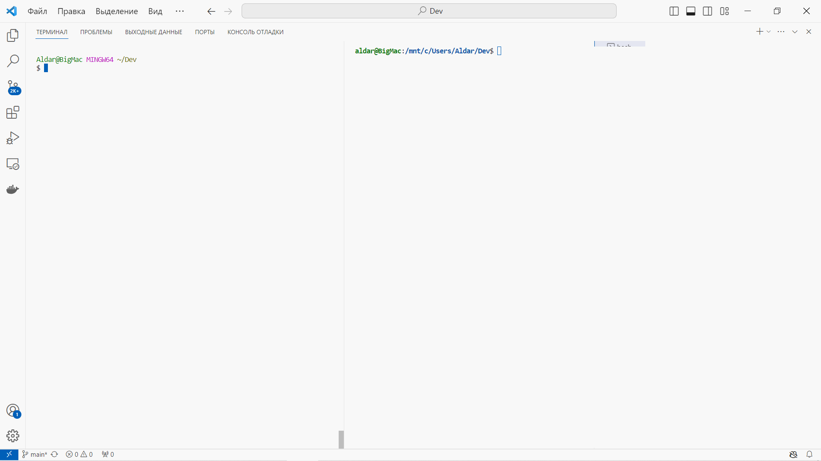Open the Explorer view
The width and height of the screenshot is (821, 461).
pos(13,35)
